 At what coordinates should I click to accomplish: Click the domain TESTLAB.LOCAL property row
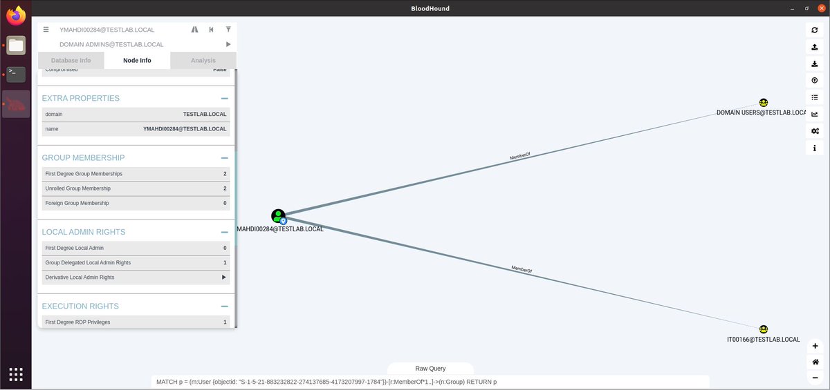click(136, 114)
